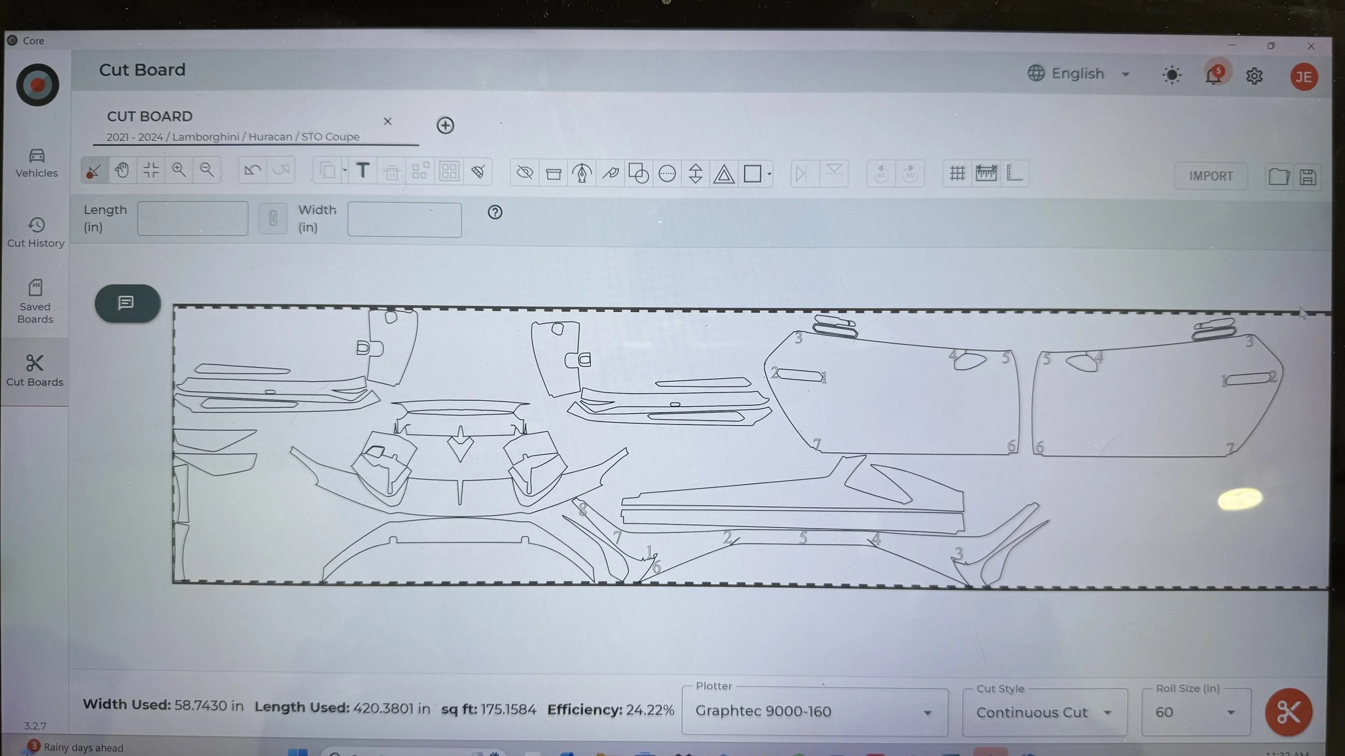Add text with the T tool
The width and height of the screenshot is (1345, 756).
pos(363,171)
